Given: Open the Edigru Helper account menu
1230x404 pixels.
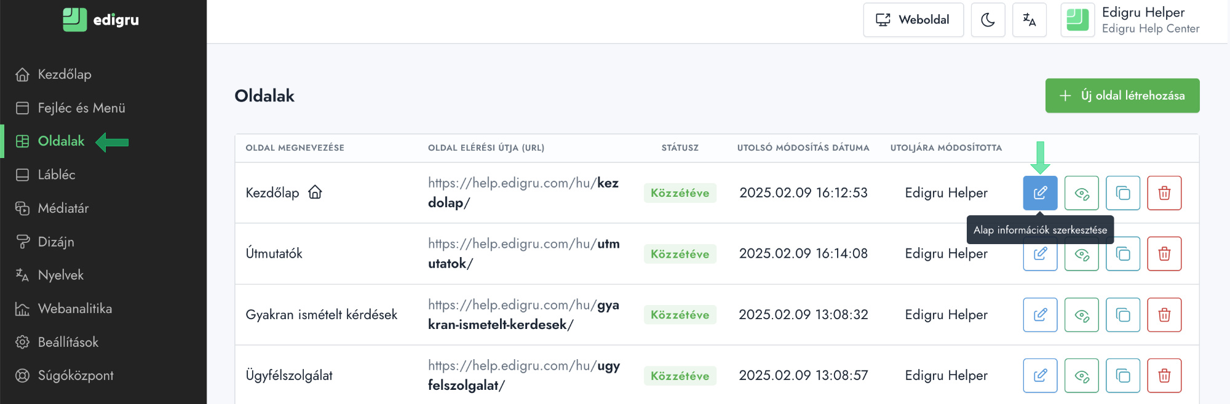Looking at the screenshot, I should point(1130,20).
